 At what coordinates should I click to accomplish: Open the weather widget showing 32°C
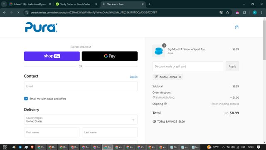tap(213, 147)
